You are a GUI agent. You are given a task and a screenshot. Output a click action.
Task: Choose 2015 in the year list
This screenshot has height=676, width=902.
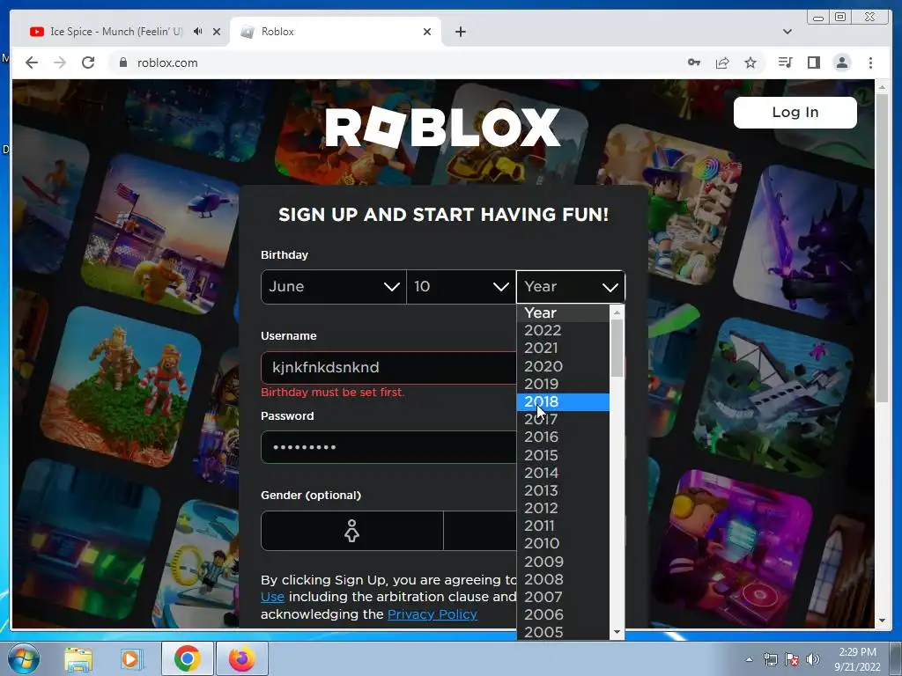coord(563,455)
